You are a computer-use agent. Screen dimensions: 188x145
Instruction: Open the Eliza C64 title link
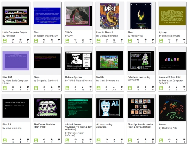point(7,77)
